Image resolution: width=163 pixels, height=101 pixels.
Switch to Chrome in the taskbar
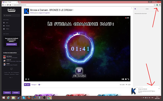pyautogui.click(x=49, y=98)
